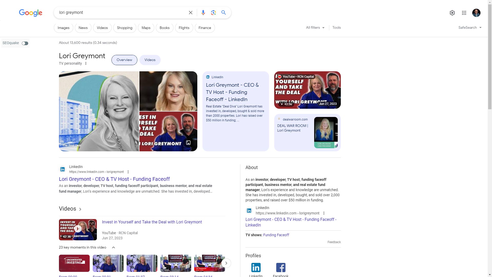The width and height of the screenshot is (492, 277).
Task: Play the 42:36 video thumbnail
Action: click(78, 230)
